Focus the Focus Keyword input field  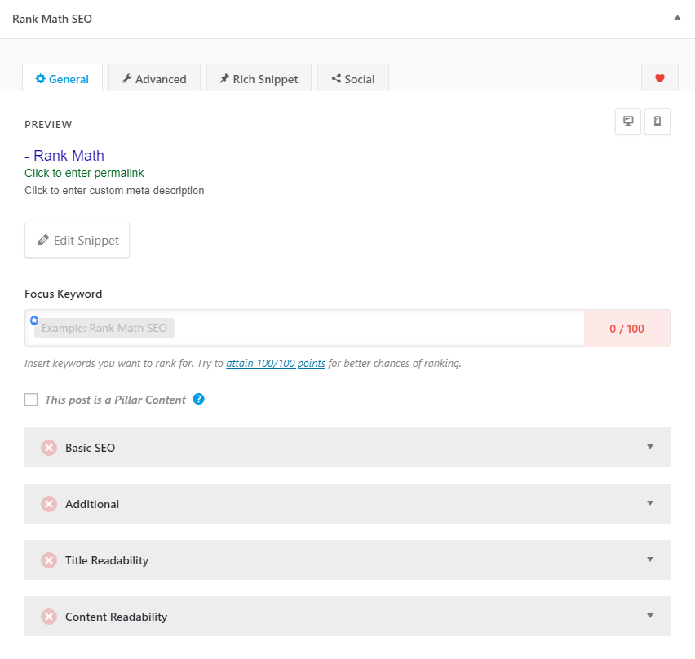point(304,328)
